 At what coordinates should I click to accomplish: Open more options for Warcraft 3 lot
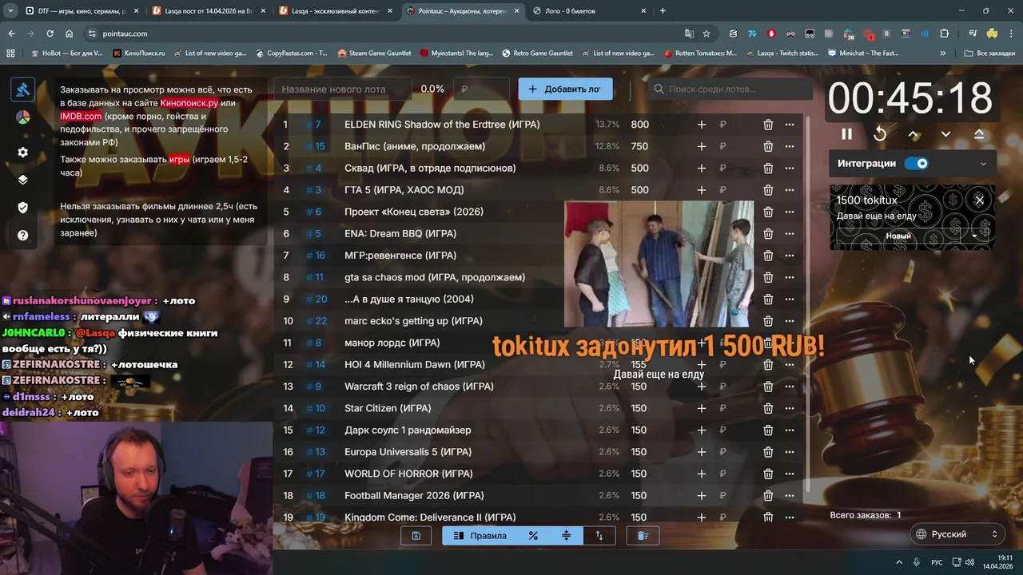[x=790, y=387]
